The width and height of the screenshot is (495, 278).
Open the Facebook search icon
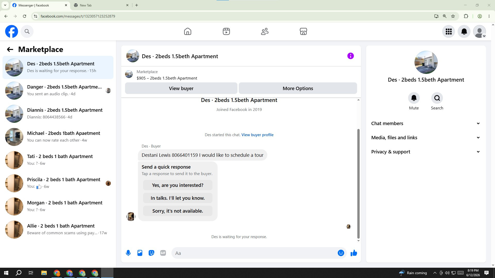27,31
